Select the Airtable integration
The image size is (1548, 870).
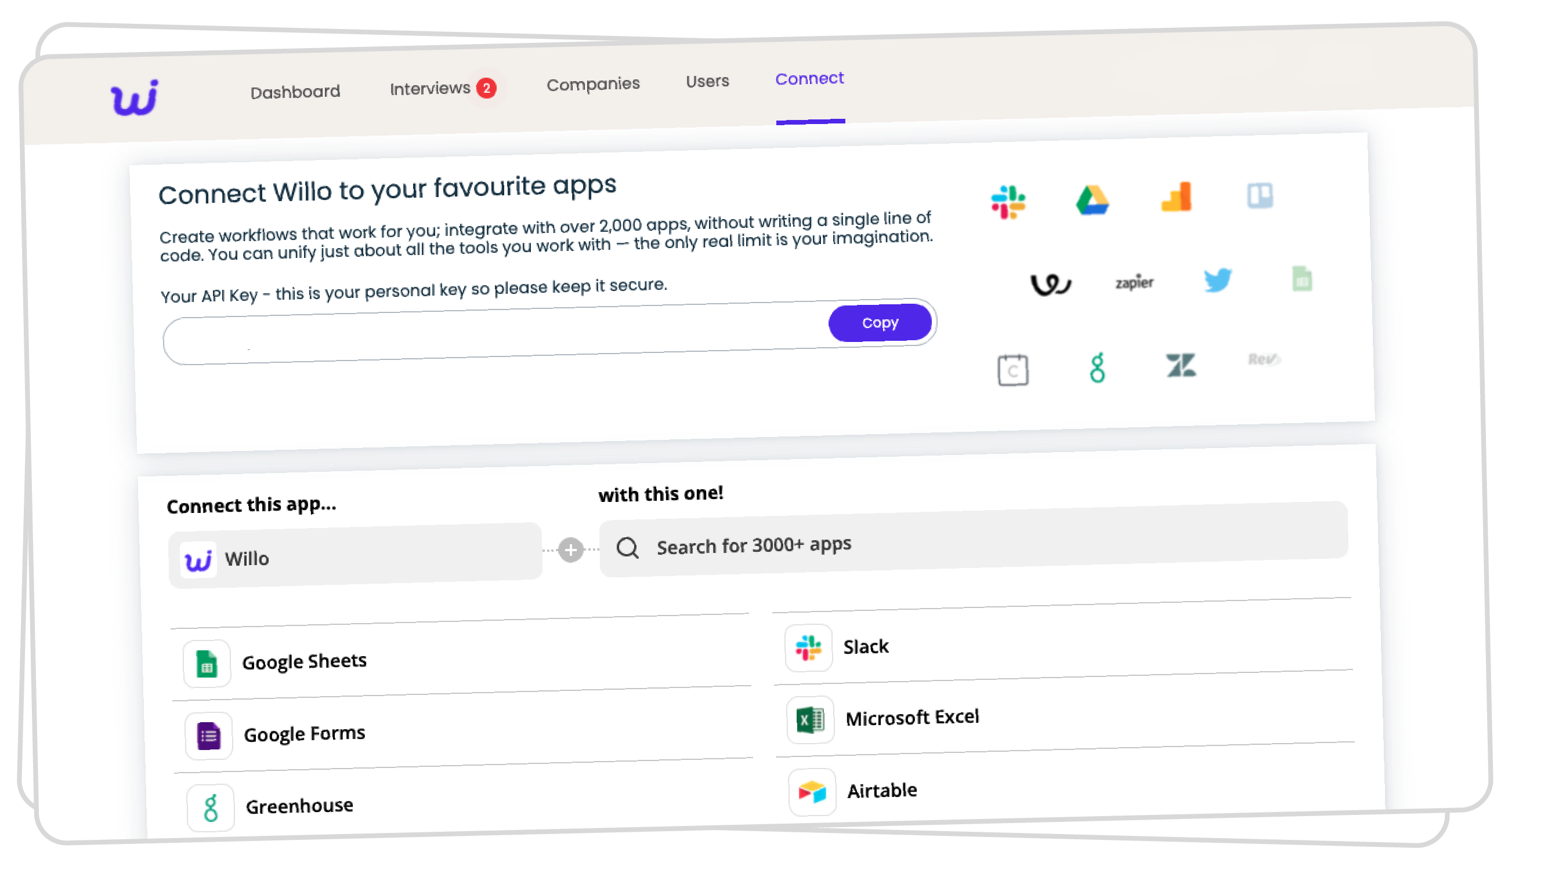click(x=881, y=791)
